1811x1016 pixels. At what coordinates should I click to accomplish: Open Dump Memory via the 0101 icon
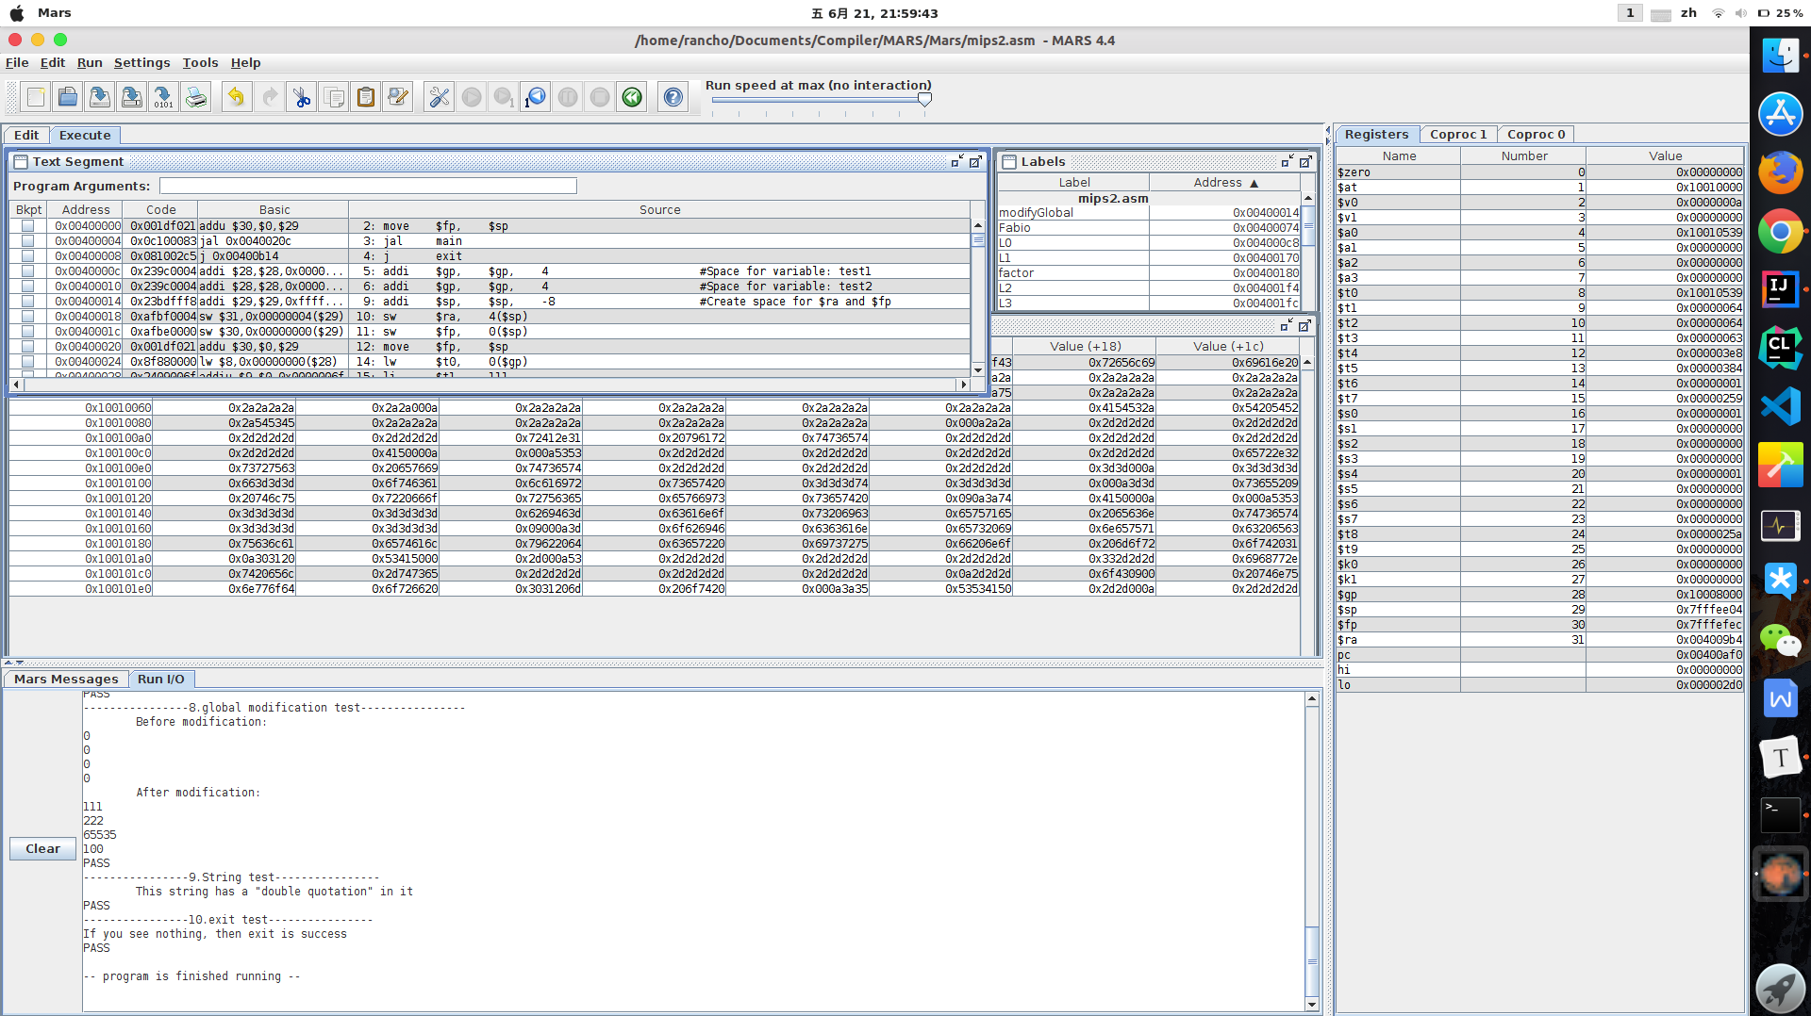164,97
